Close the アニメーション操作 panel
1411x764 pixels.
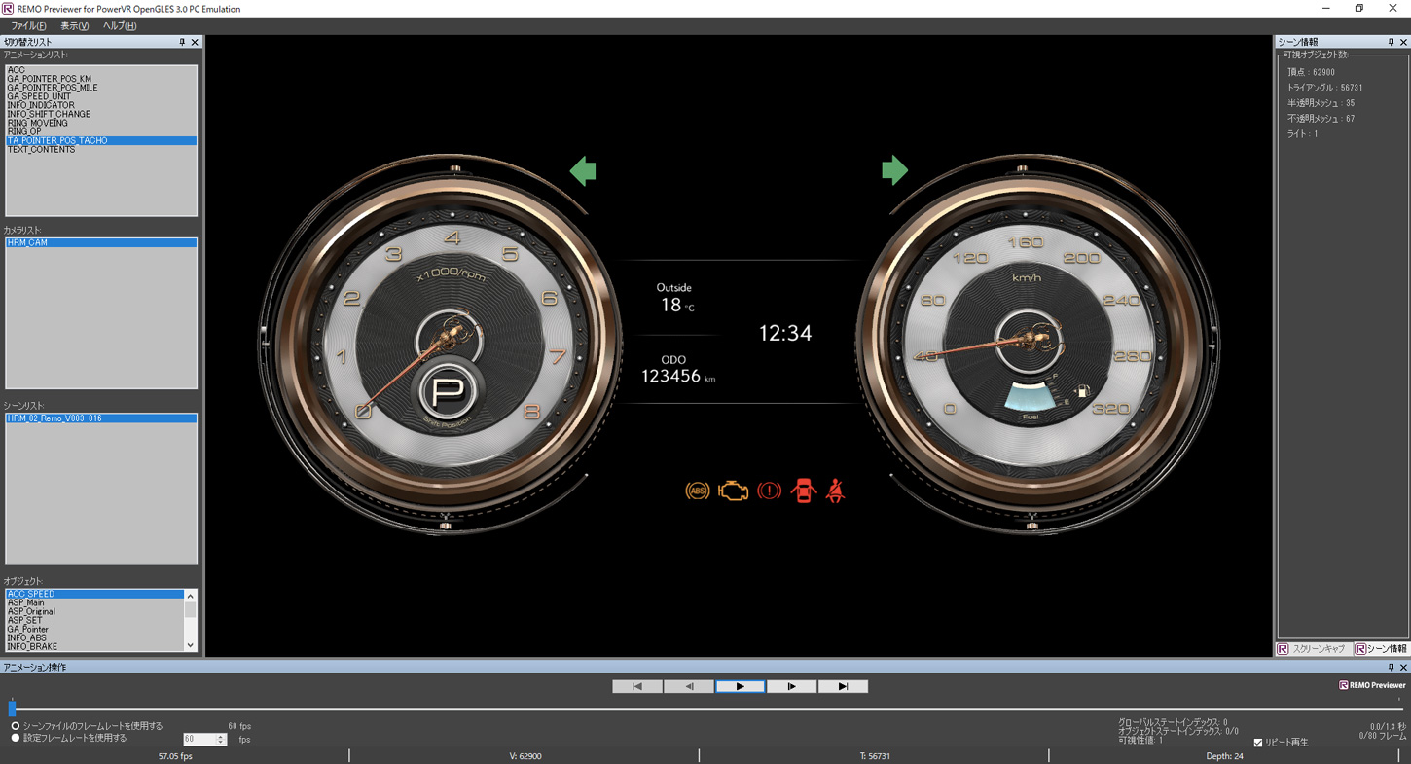click(x=1403, y=667)
